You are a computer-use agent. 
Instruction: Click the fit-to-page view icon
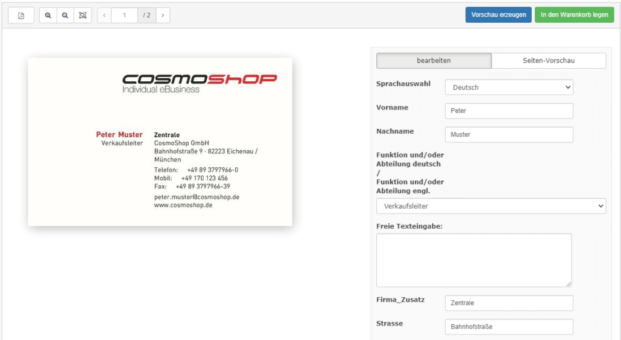[x=83, y=15]
